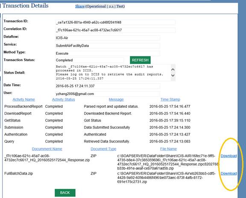246x198 pixels.
Task: Sort by Document Name column header
Action: pyautogui.click(x=47, y=149)
